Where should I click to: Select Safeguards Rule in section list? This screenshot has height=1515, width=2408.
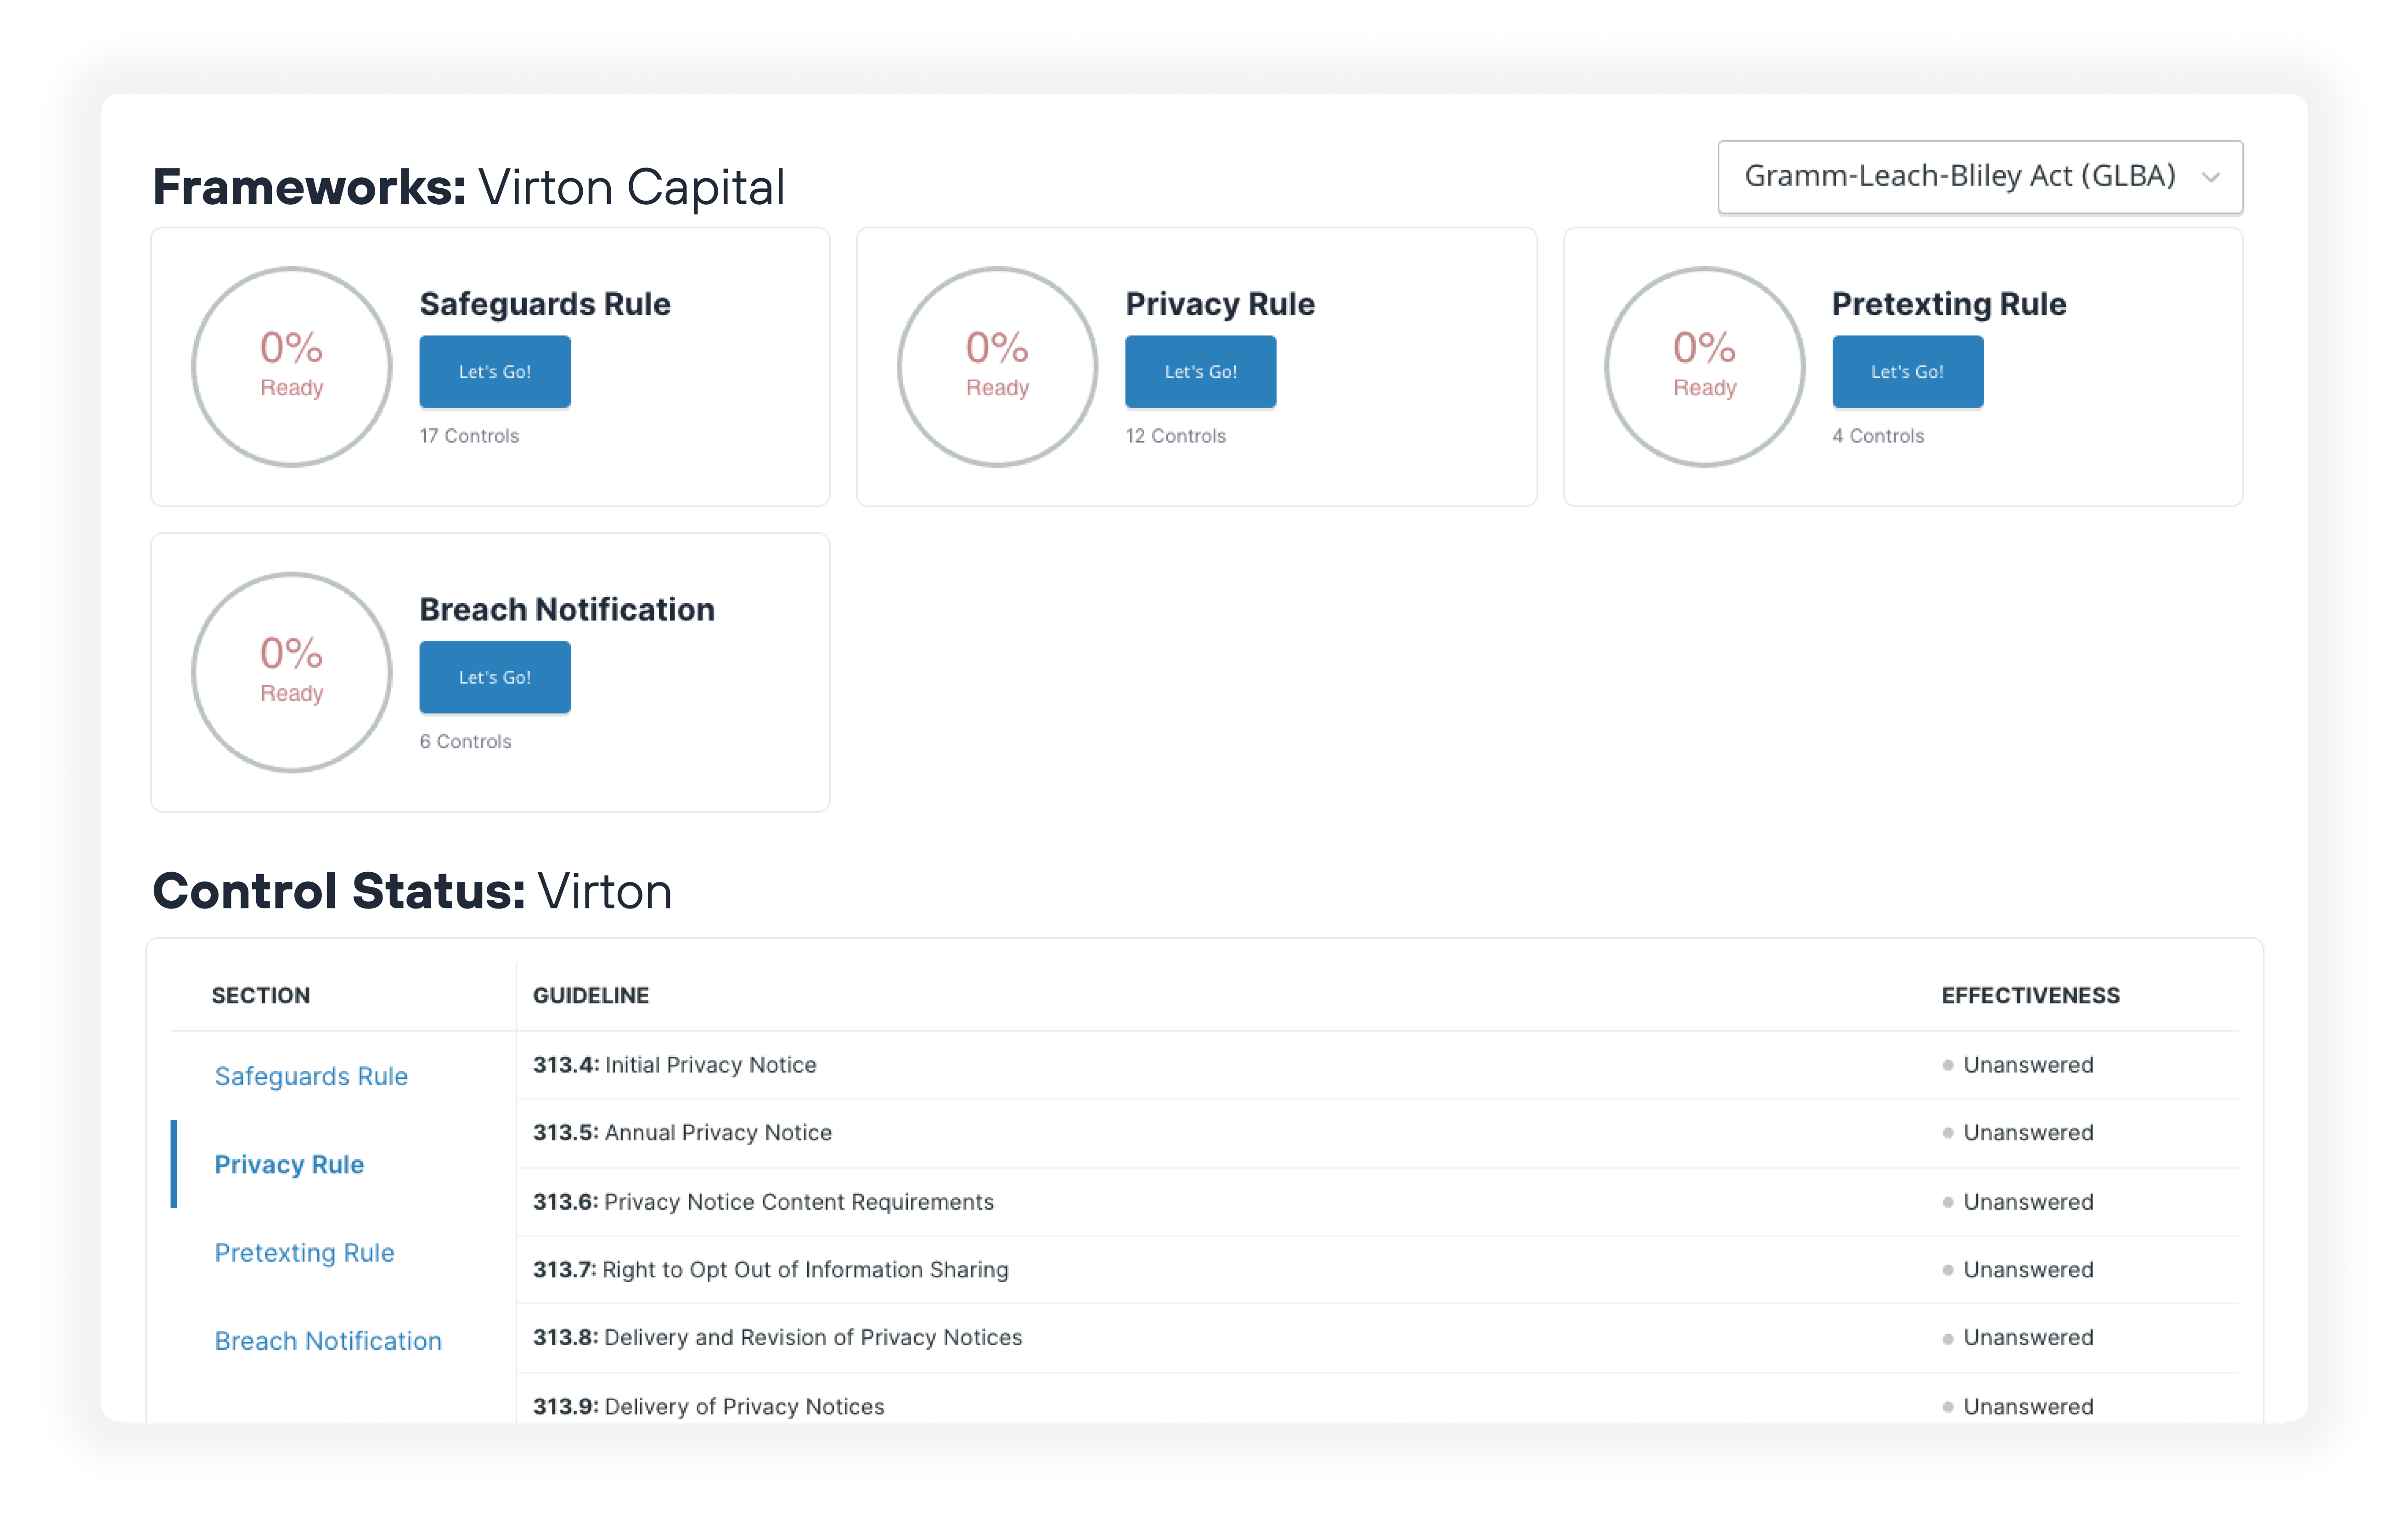(x=311, y=1076)
